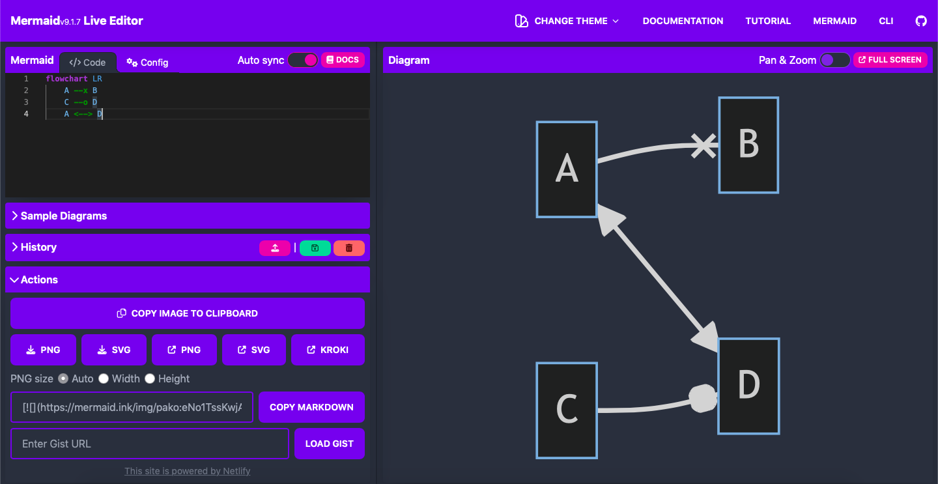Open the Mermaid GitHub repository icon
Screen dimensions: 938x484
pyautogui.click(x=920, y=20)
